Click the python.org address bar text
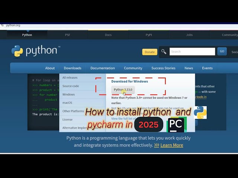238x178 pixels. tap(13, 25)
